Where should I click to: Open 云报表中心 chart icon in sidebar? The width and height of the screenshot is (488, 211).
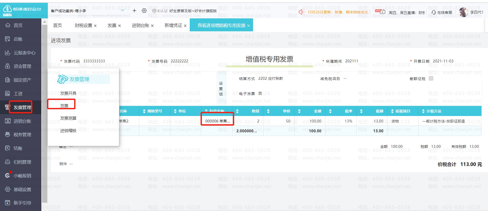(x=8, y=53)
